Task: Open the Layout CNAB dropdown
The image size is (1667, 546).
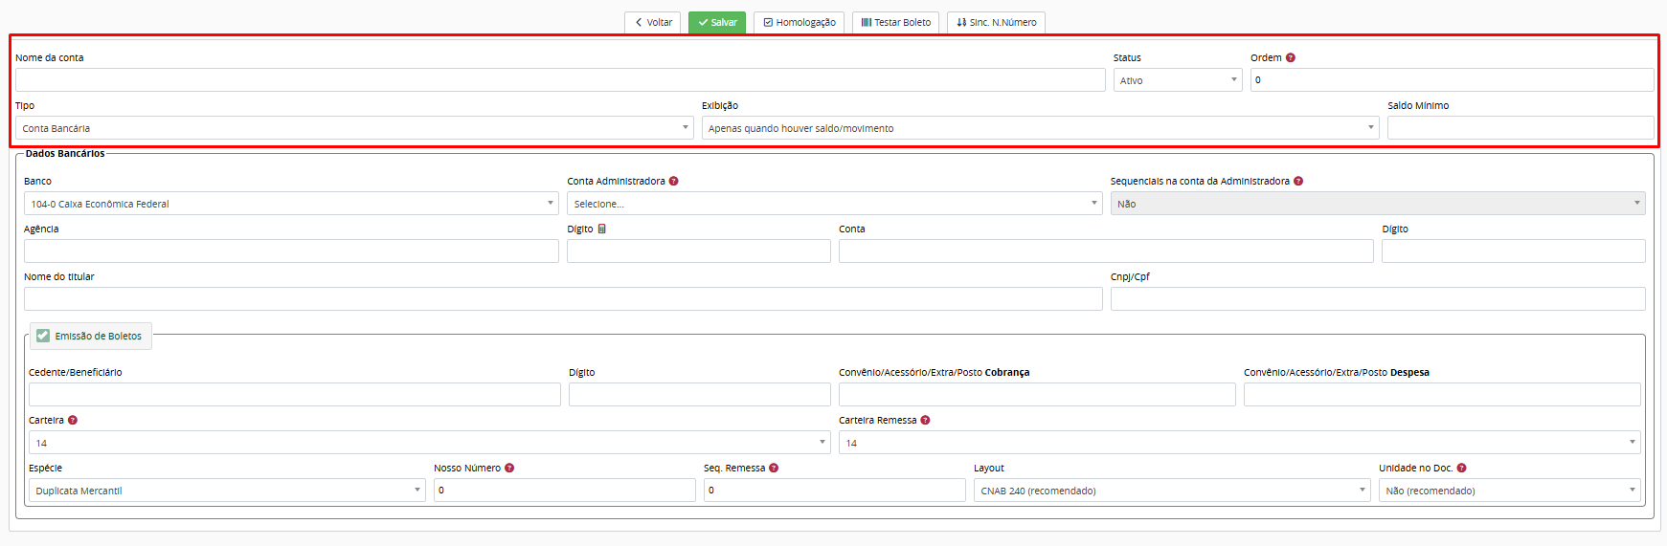Action: pos(1171,491)
